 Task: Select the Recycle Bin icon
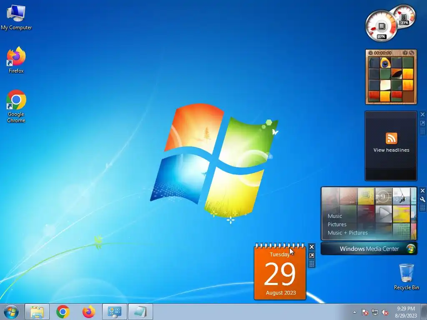coord(406,277)
